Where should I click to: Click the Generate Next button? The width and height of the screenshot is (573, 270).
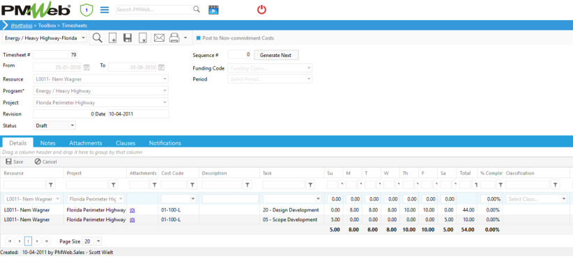click(276, 55)
